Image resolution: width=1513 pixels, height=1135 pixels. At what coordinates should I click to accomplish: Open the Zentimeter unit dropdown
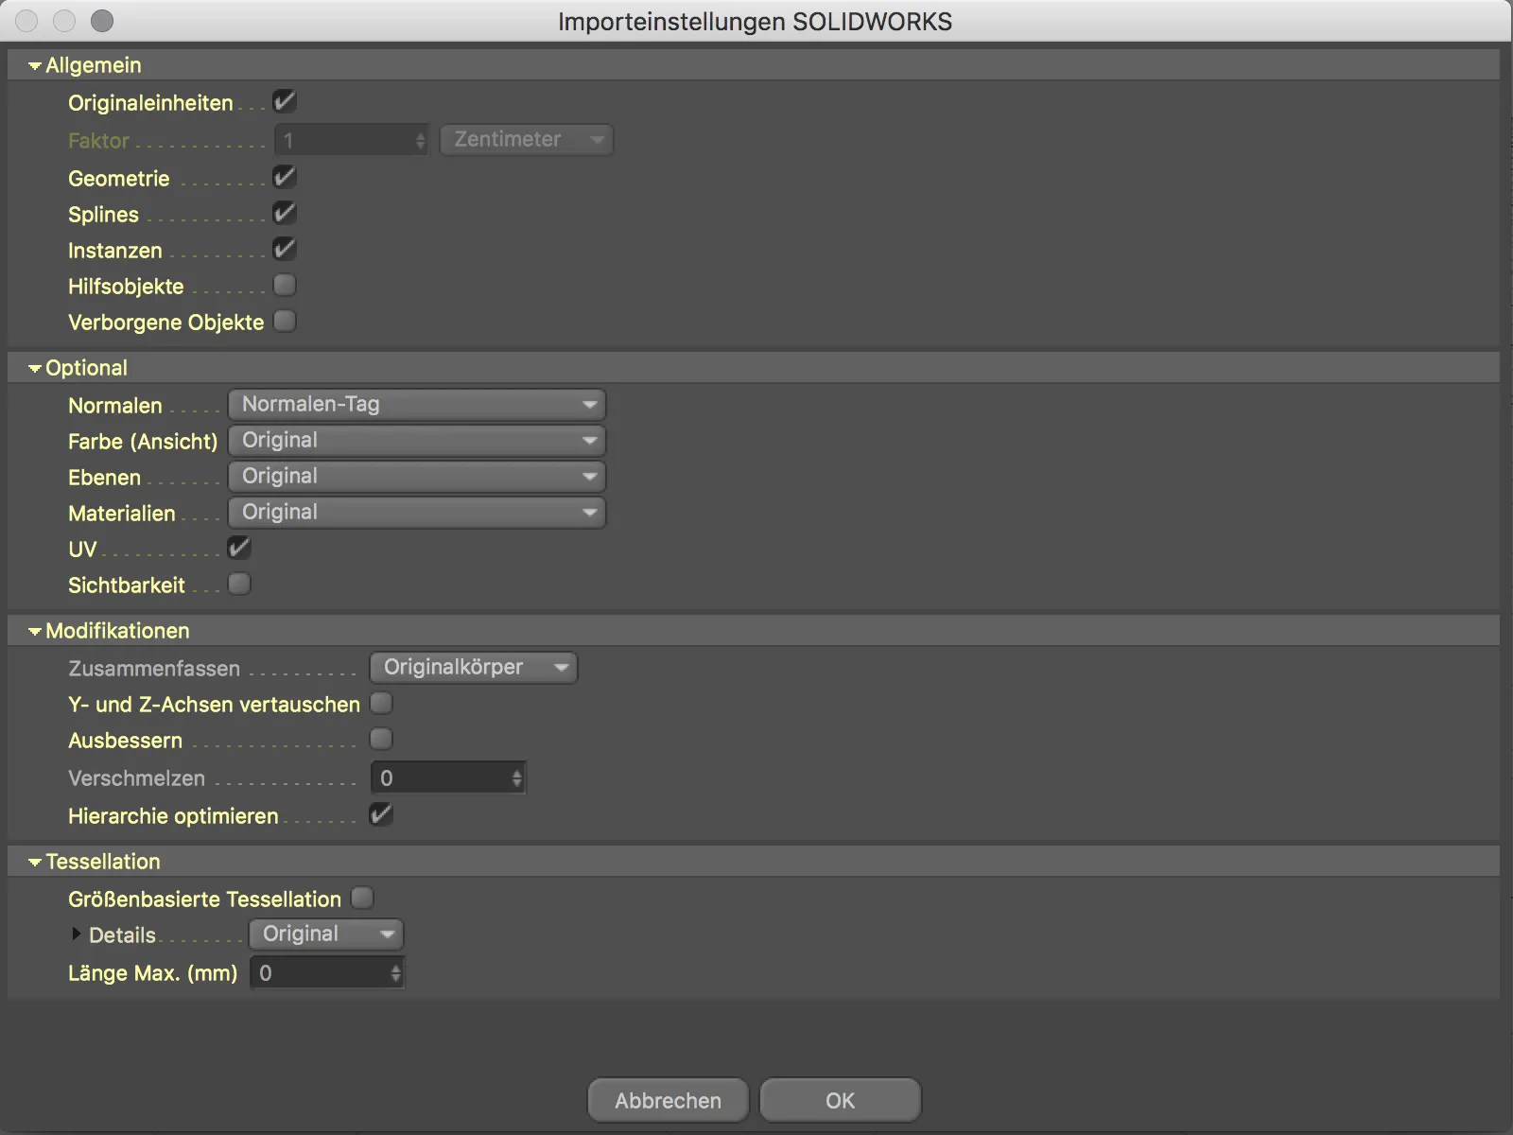coord(527,140)
